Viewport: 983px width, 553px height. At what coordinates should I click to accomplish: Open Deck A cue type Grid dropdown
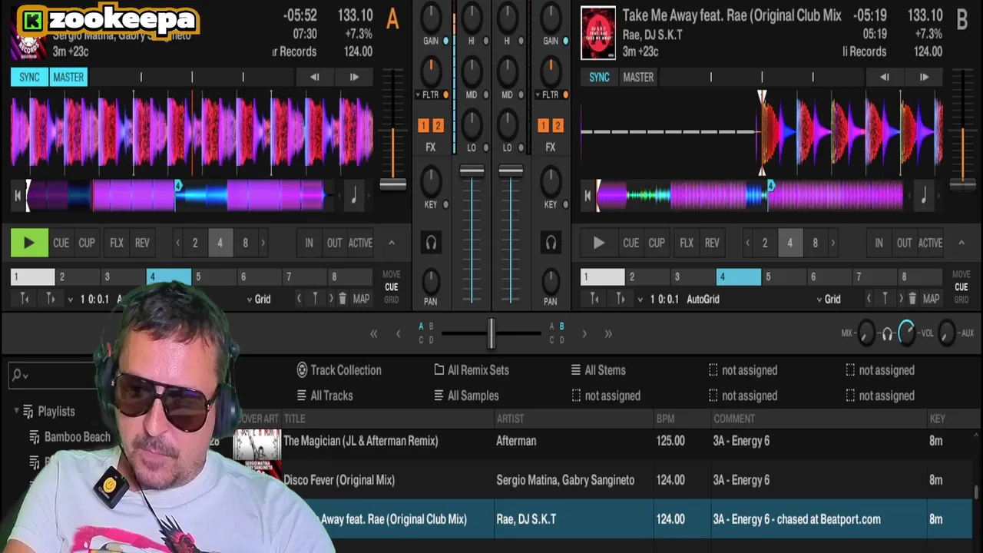258,299
